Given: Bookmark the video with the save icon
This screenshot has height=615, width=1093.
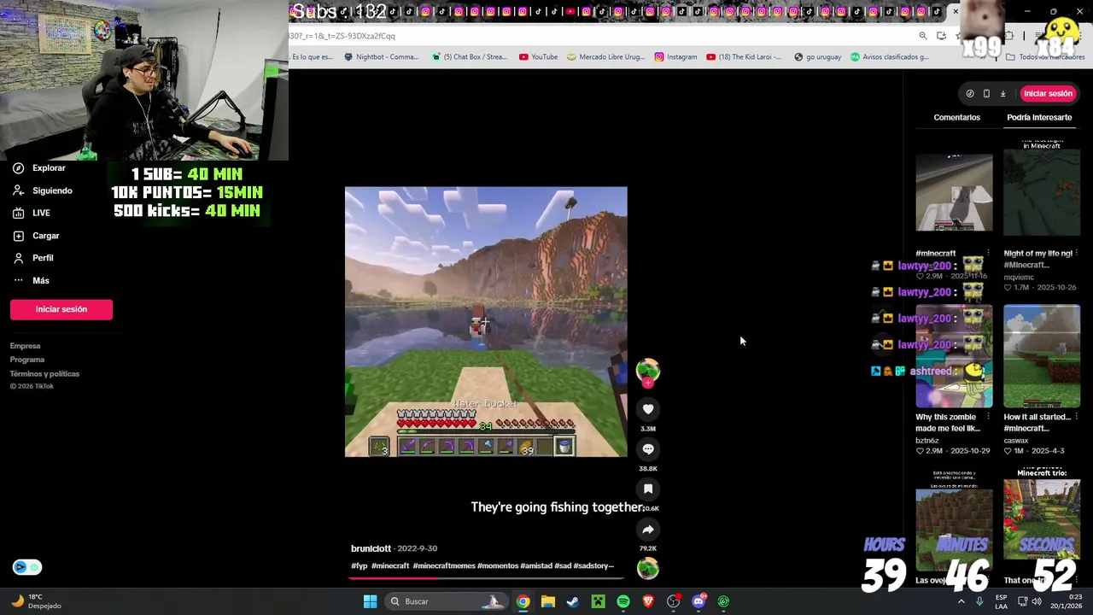Looking at the screenshot, I should pyautogui.click(x=648, y=489).
